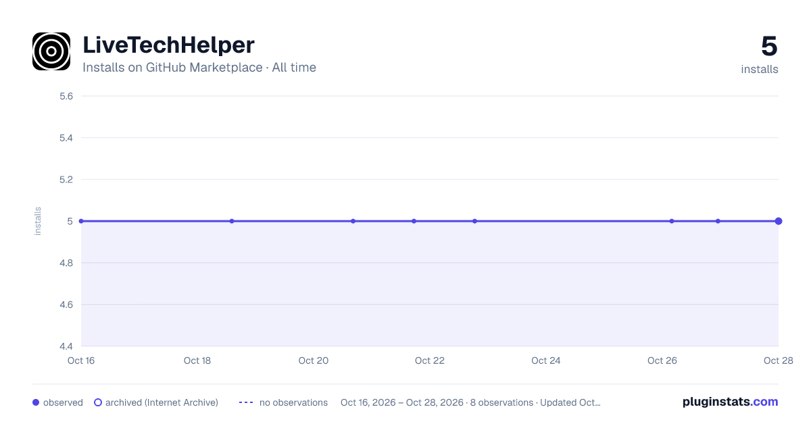Select the data point just after Oct 20

[353, 221]
